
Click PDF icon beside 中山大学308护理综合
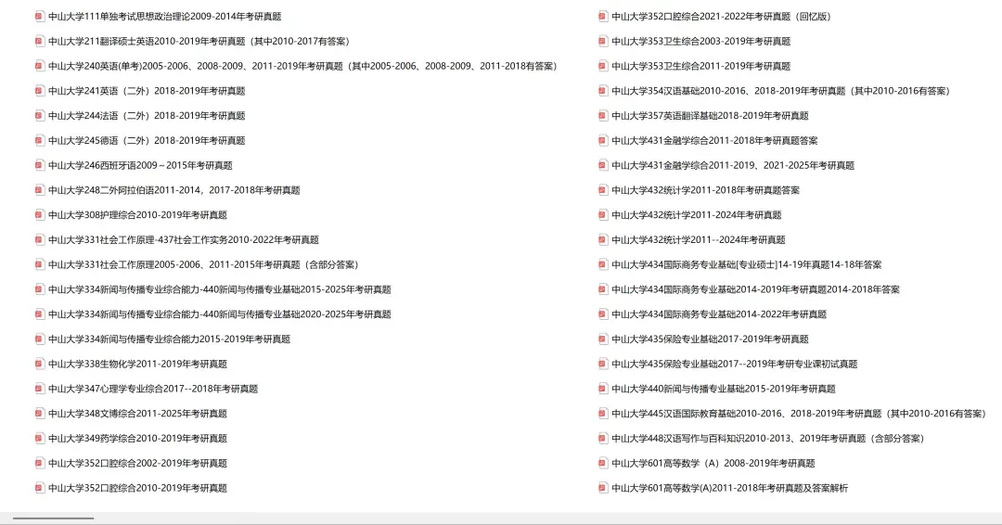click(40, 215)
